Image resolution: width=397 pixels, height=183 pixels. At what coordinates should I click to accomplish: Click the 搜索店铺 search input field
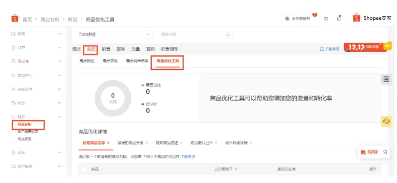coord(195,34)
